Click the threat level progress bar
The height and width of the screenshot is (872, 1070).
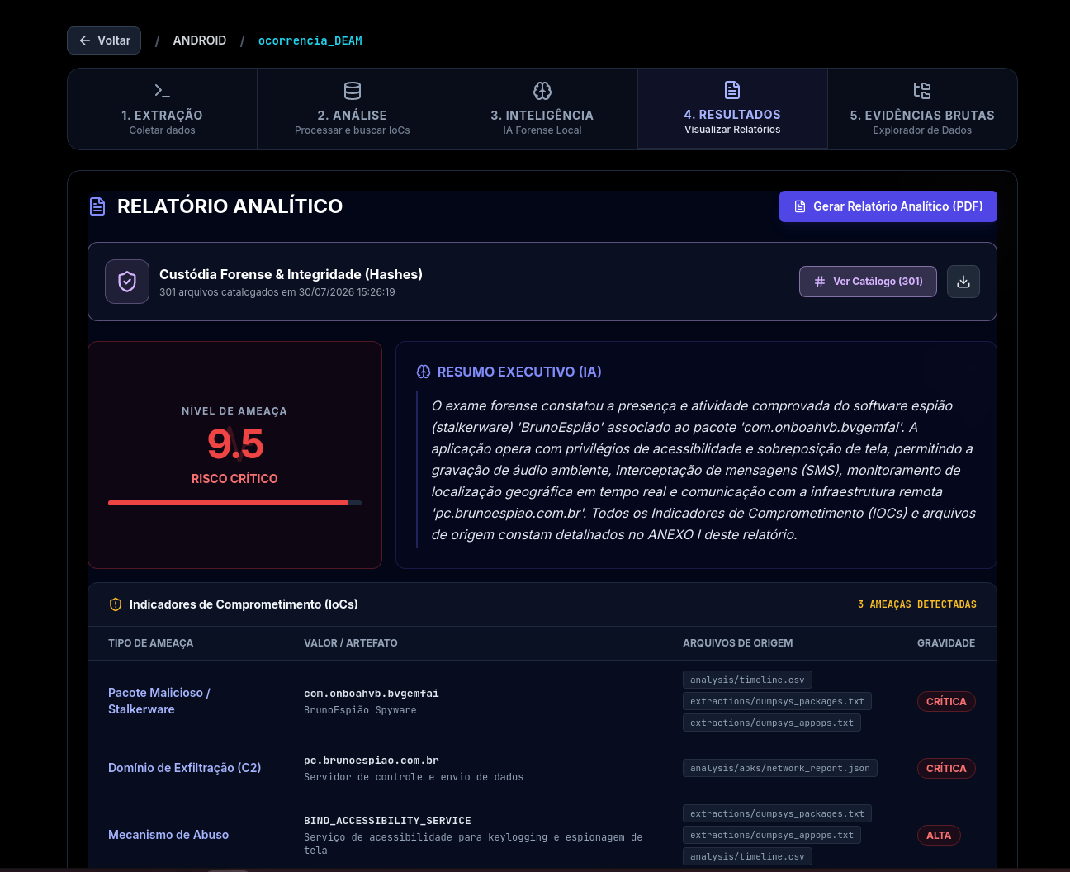coord(234,502)
